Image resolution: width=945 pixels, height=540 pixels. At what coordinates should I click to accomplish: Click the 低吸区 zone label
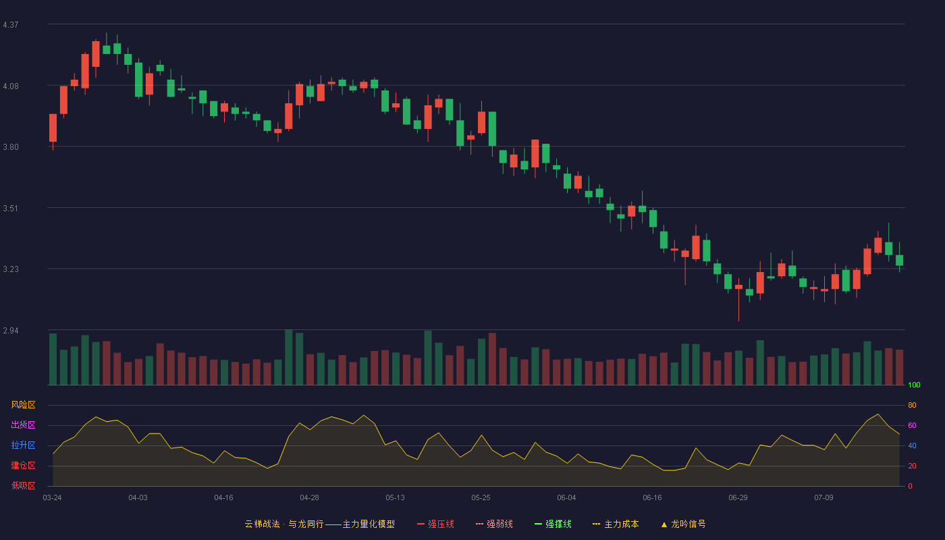point(23,485)
